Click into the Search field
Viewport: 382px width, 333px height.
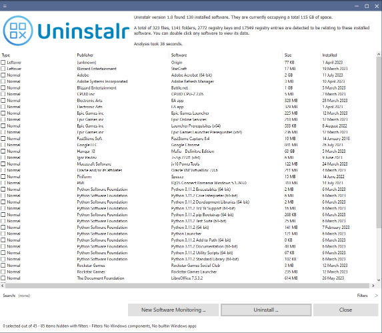pyautogui.click(x=24, y=296)
